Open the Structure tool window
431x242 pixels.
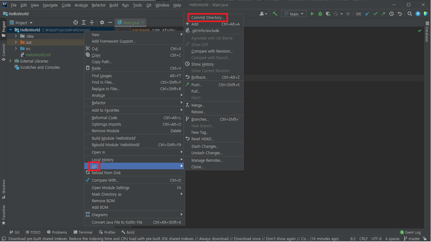[3, 188]
